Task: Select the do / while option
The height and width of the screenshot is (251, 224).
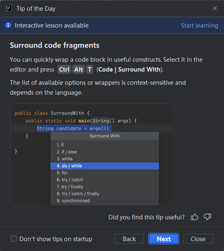Action: (105, 166)
